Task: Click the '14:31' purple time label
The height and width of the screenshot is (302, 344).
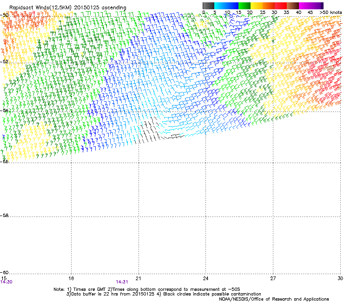Action: tap(122, 282)
